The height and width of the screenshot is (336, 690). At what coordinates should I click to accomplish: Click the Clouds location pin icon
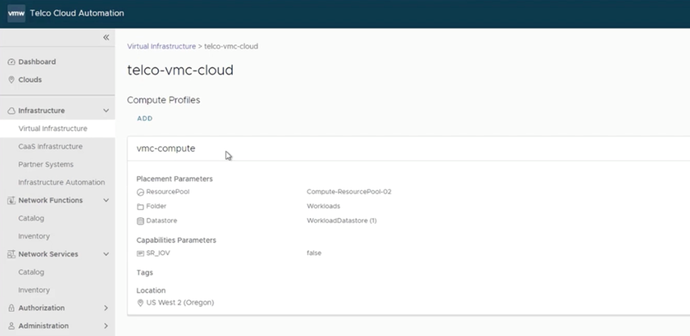[x=11, y=80]
